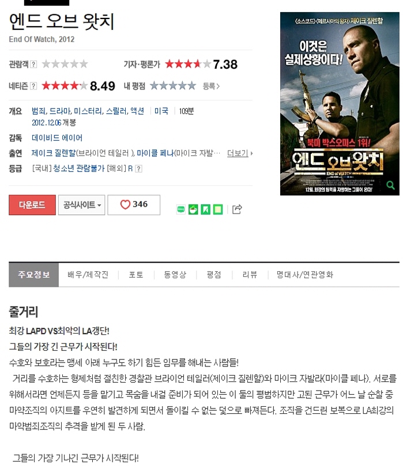Click help icon next to 네티즌

click(33, 86)
